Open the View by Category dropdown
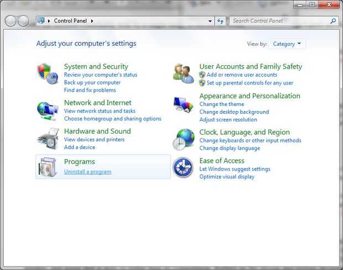The image size is (343, 270). [287, 44]
